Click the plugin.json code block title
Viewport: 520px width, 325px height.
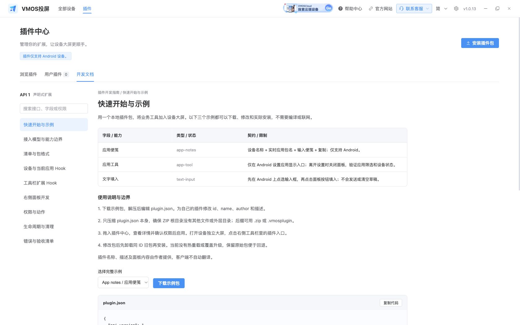click(114, 303)
